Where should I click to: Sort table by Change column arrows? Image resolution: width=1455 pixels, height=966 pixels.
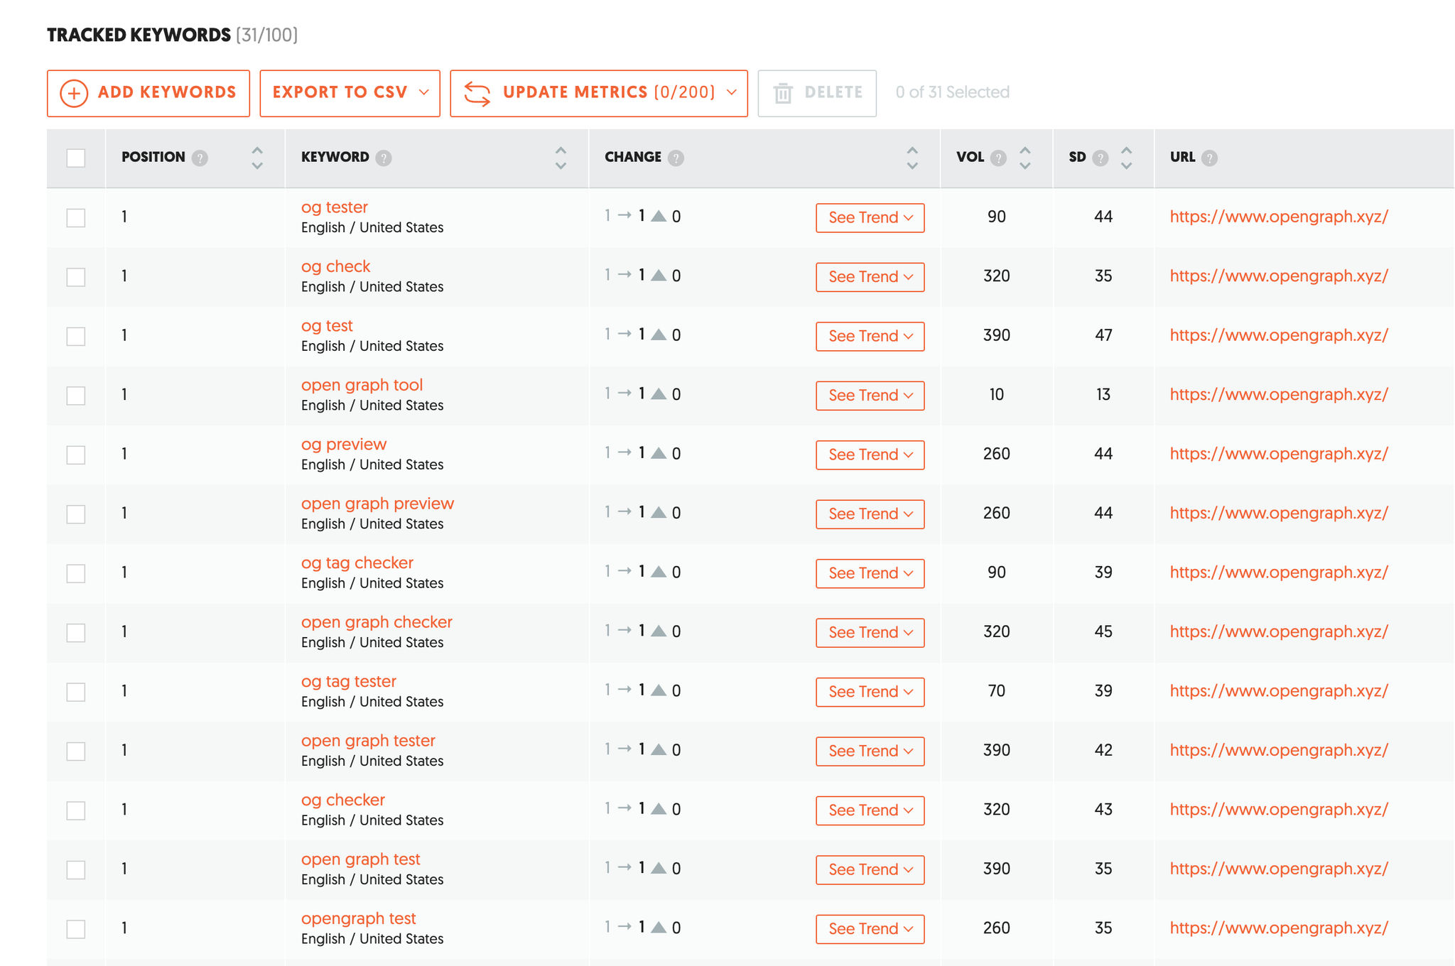pyautogui.click(x=912, y=158)
